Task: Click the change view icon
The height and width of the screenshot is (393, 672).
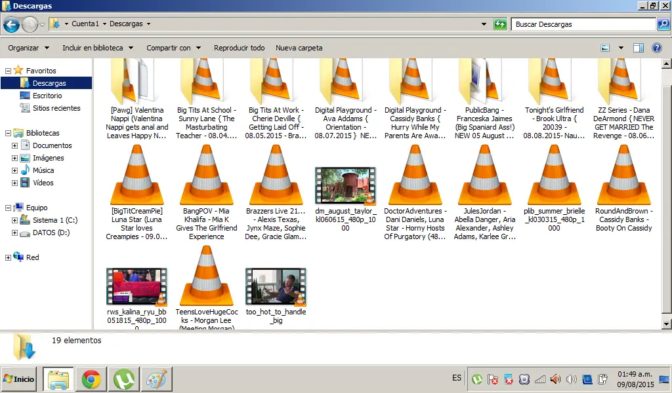Action: 605,48
